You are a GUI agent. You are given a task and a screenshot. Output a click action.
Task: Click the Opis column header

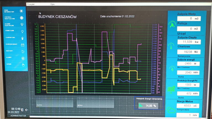(52, 4)
